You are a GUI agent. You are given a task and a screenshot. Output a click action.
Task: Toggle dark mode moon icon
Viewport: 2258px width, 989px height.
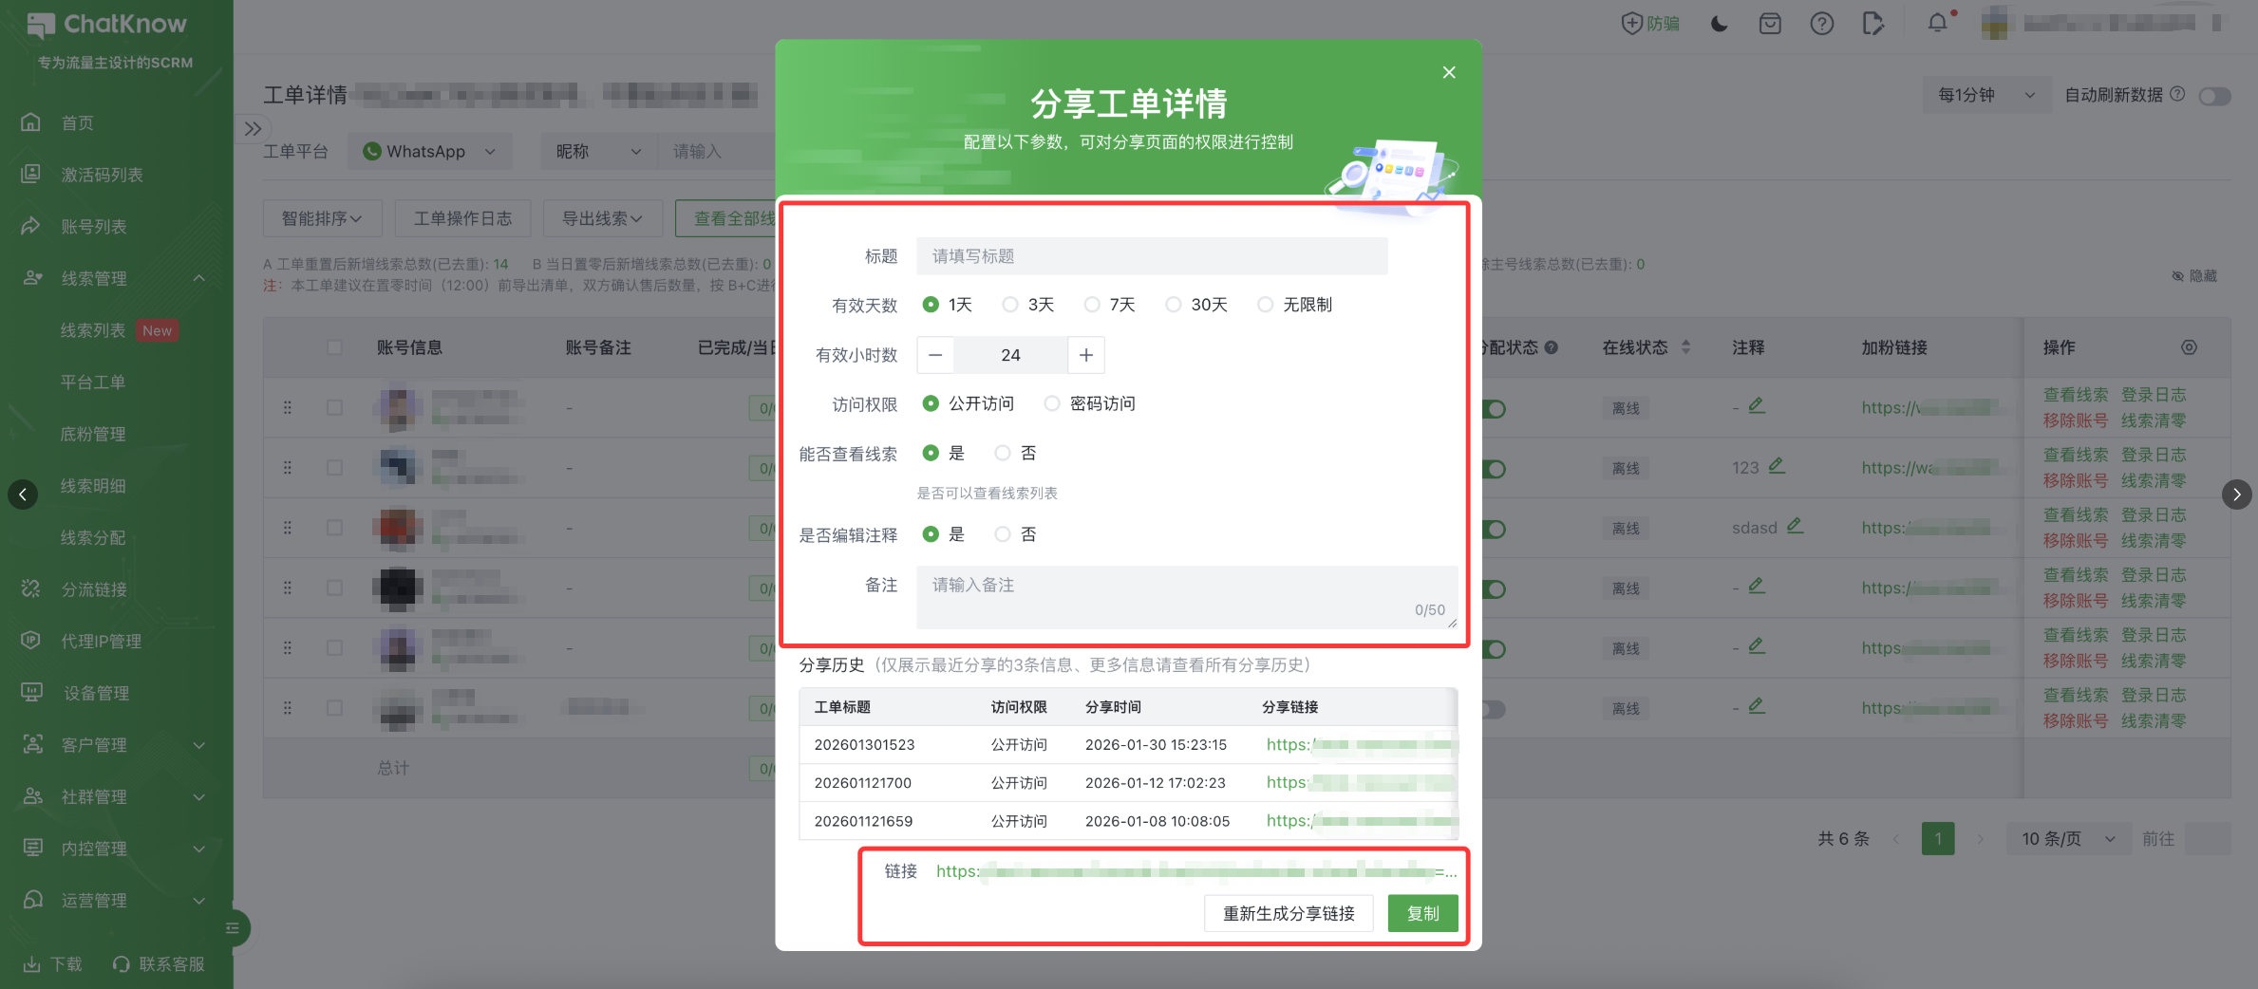click(x=1719, y=24)
